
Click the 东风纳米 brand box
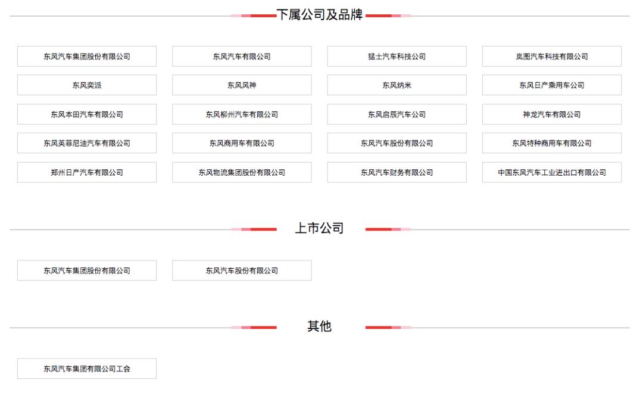click(397, 85)
